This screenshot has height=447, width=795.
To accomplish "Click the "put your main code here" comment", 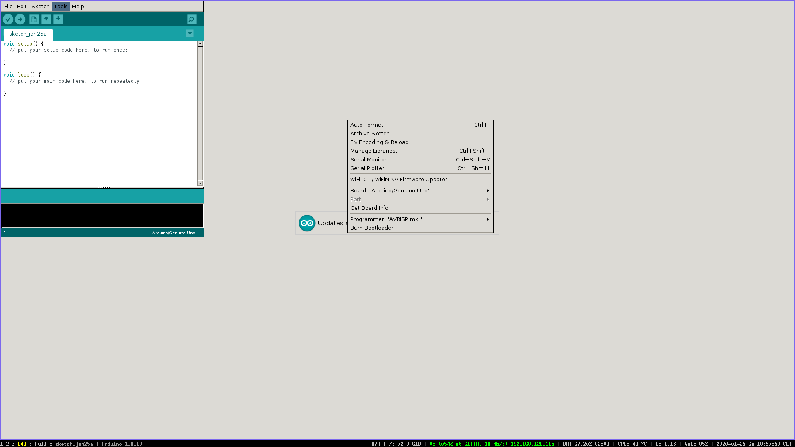I will click(x=76, y=81).
